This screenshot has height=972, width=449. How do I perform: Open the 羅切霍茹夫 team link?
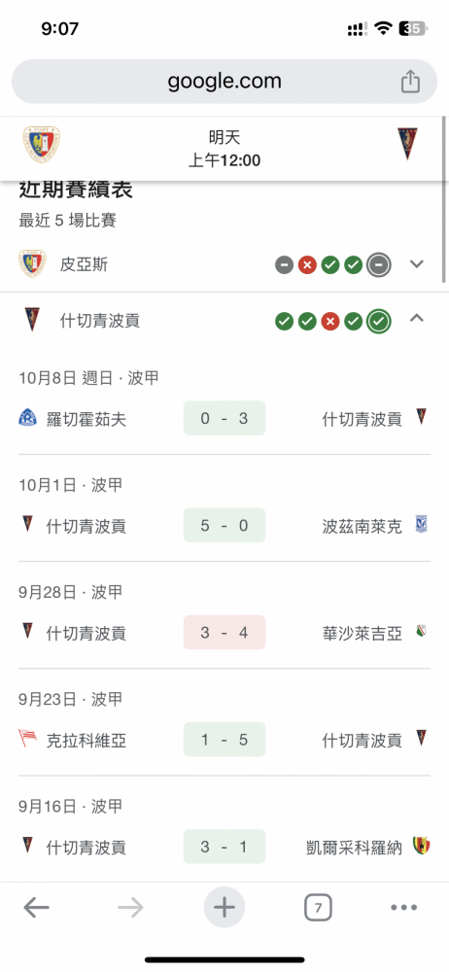click(86, 419)
